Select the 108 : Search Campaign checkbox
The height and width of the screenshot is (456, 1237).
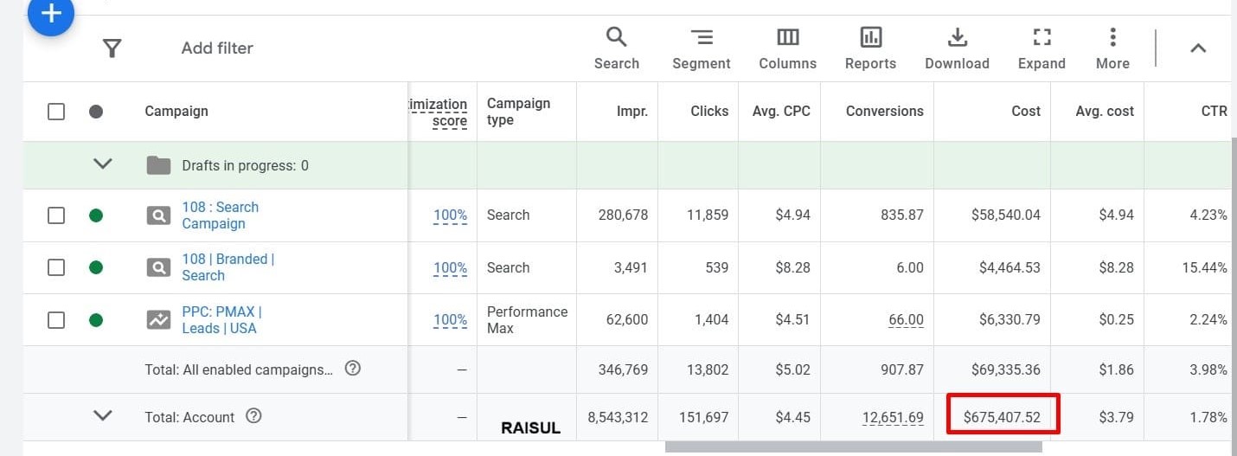click(x=56, y=215)
